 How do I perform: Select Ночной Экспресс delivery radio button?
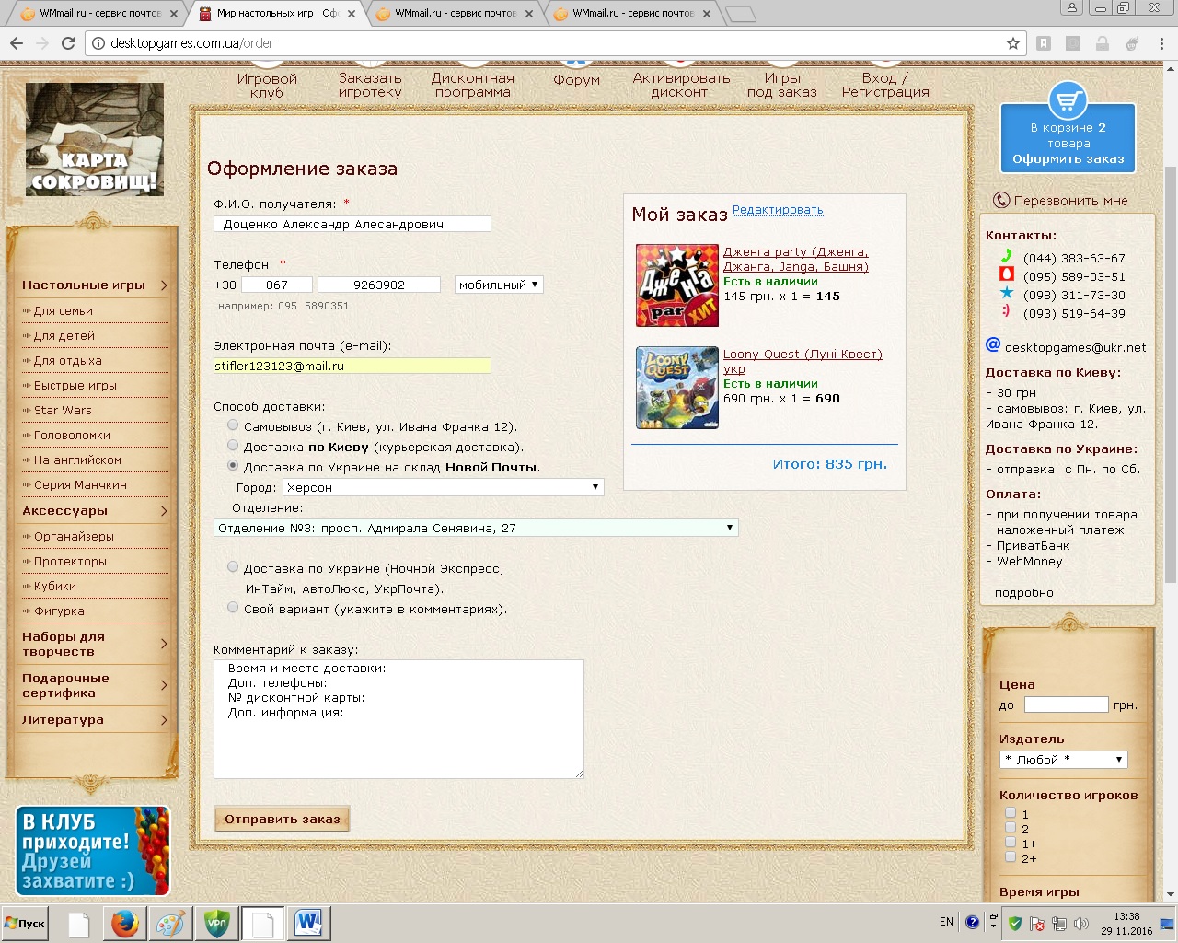[x=233, y=567]
